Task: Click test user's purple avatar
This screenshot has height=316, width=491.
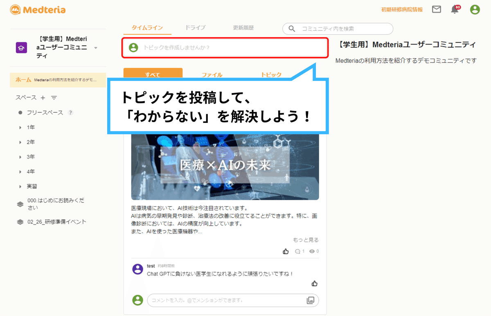Action: [138, 269]
